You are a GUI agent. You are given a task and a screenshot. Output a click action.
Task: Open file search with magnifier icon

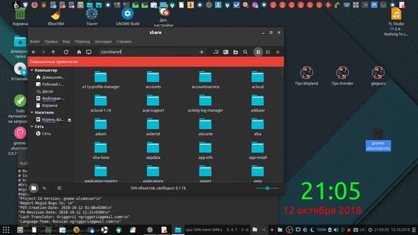tap(246, 52)
